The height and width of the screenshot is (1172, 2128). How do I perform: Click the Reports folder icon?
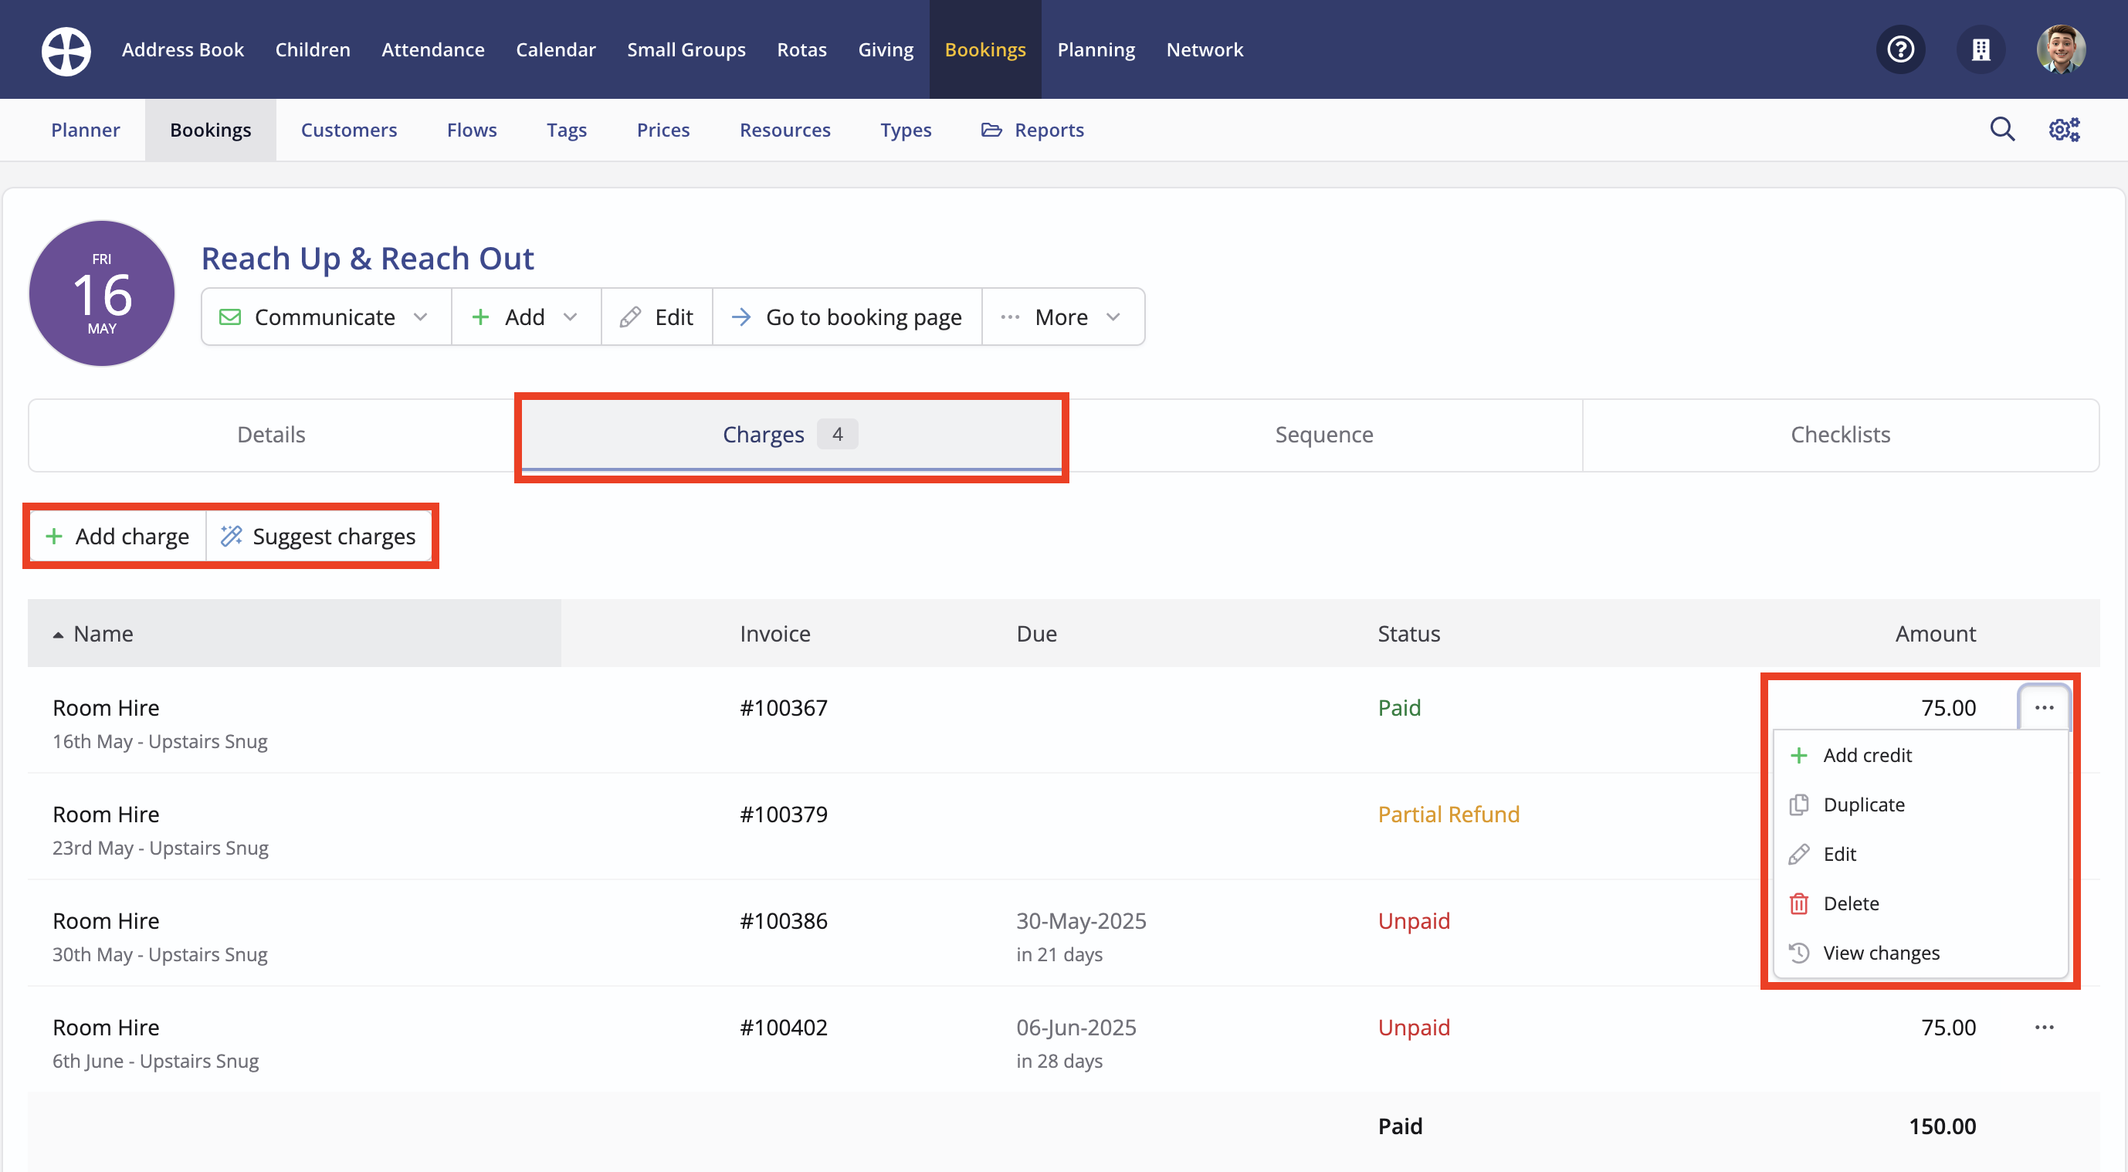(991, 130)
